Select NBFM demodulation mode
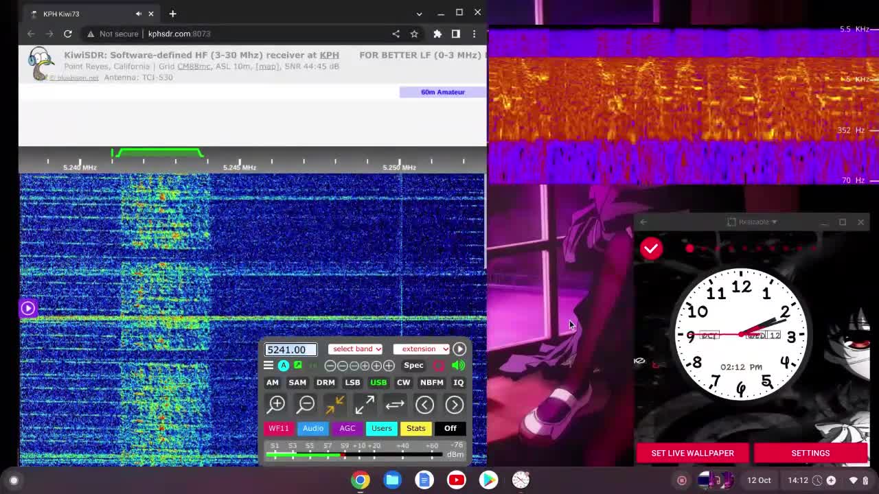Image resolution: width=879 pixels, height=494 pixels. click(x=431, y=382)
